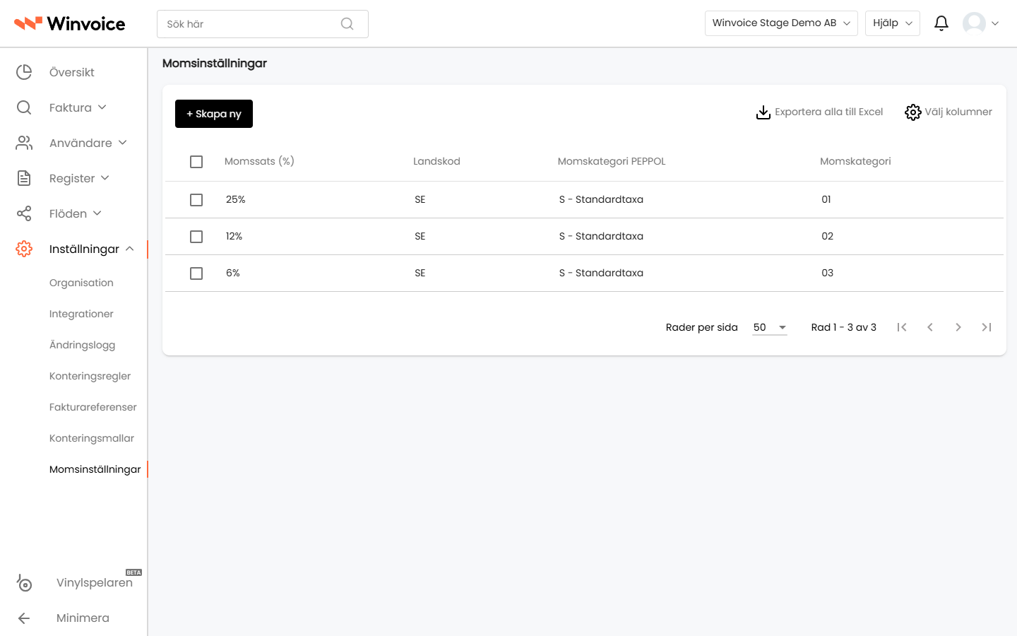Go to previous page of table
The height and width of the screenshot is (636, 1017).
pyautogui.click(x=930, y=327)
